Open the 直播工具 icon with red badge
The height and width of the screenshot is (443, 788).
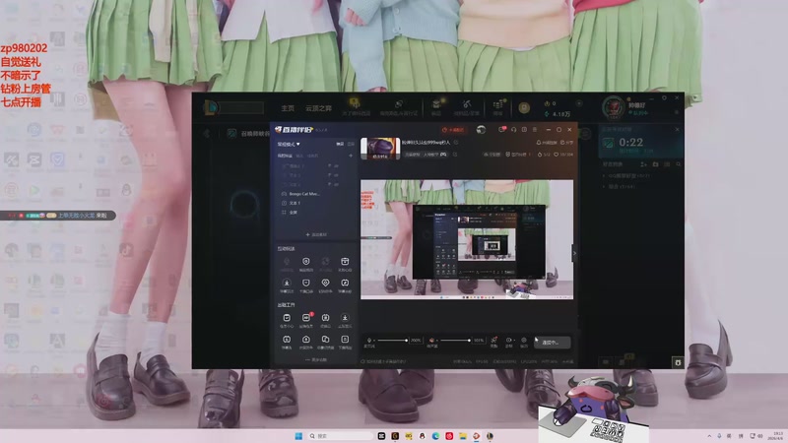[x=306, y=319]
